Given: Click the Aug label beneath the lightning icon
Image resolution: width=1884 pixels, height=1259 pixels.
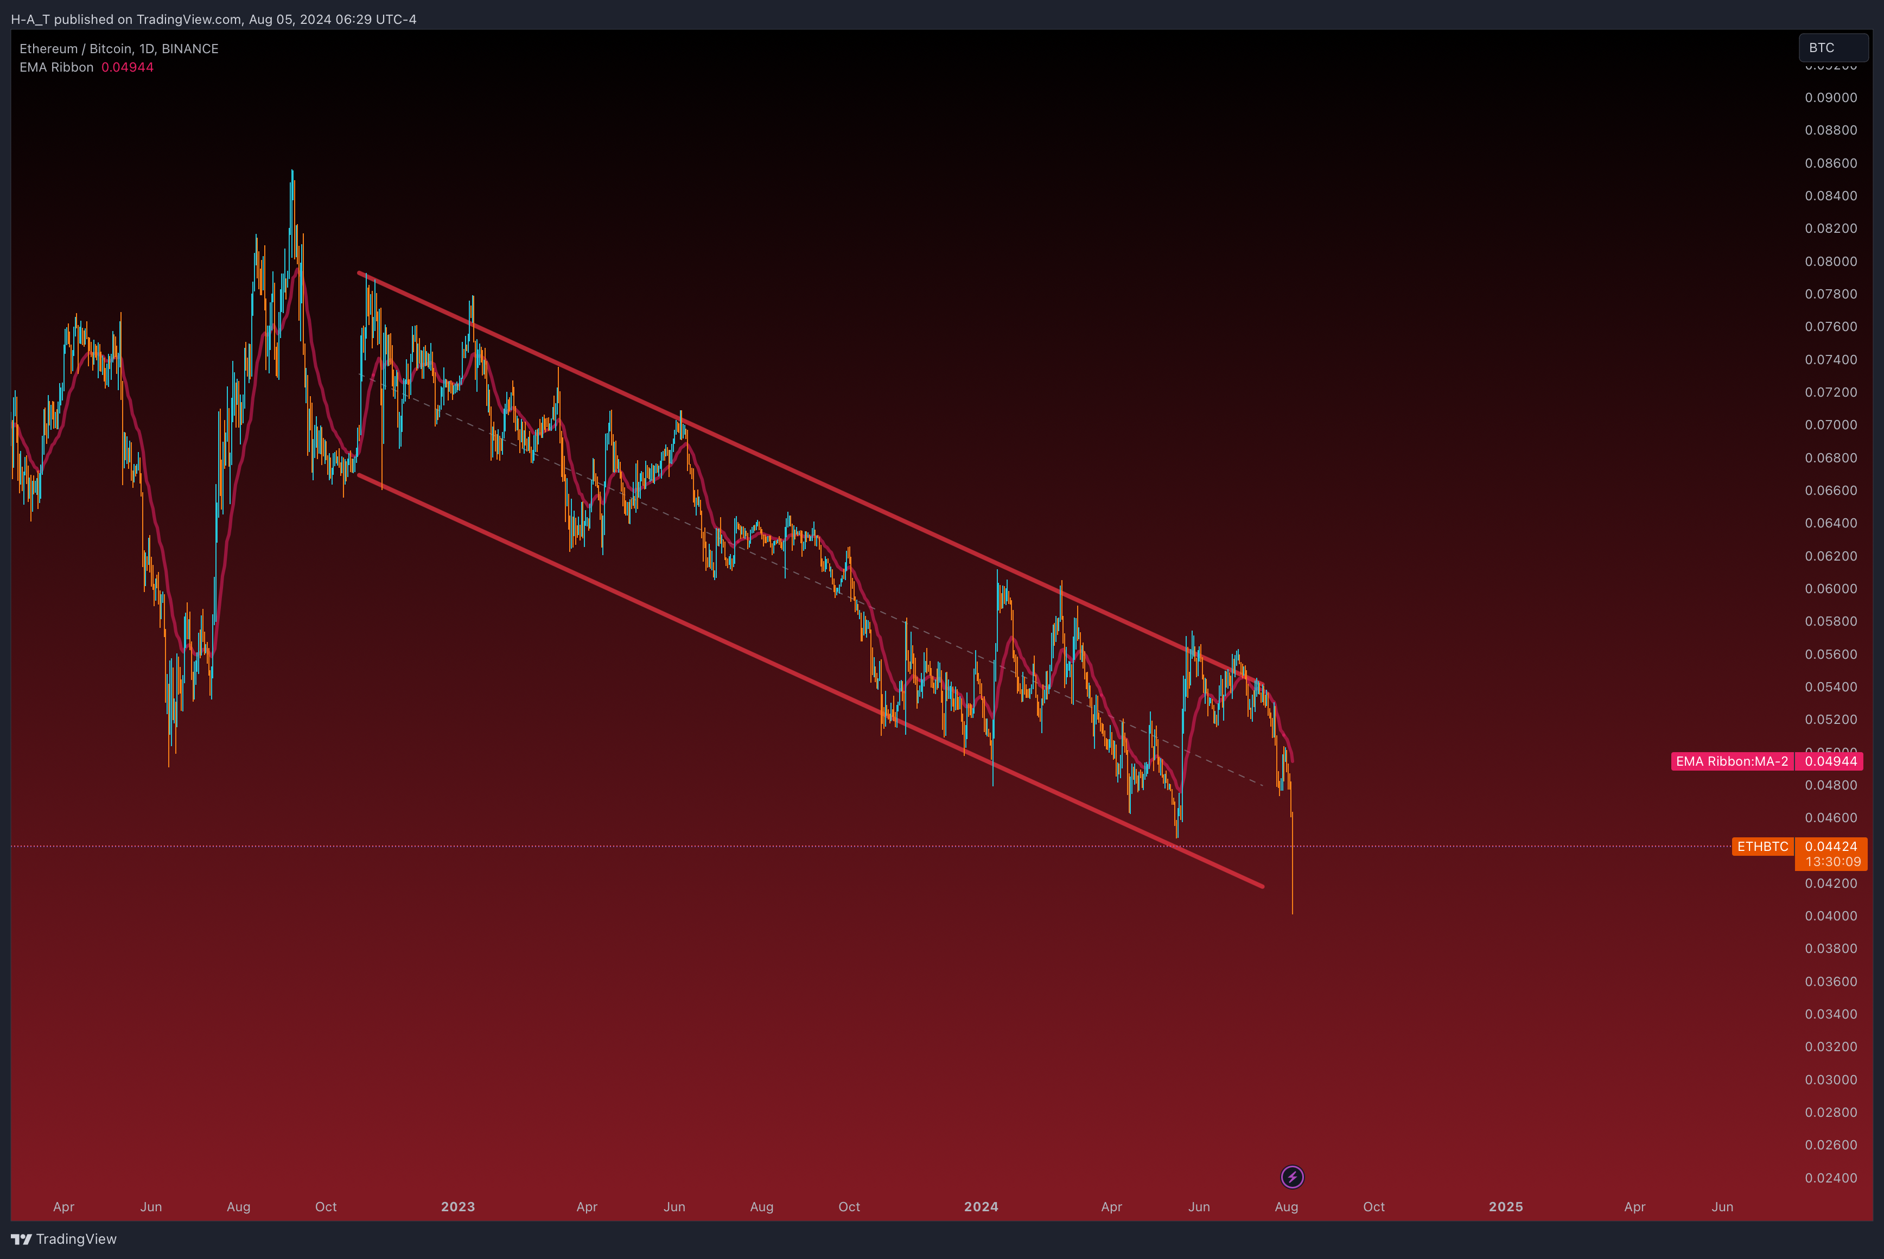Looking at the screenshot, I should tap(1286, 1207).
